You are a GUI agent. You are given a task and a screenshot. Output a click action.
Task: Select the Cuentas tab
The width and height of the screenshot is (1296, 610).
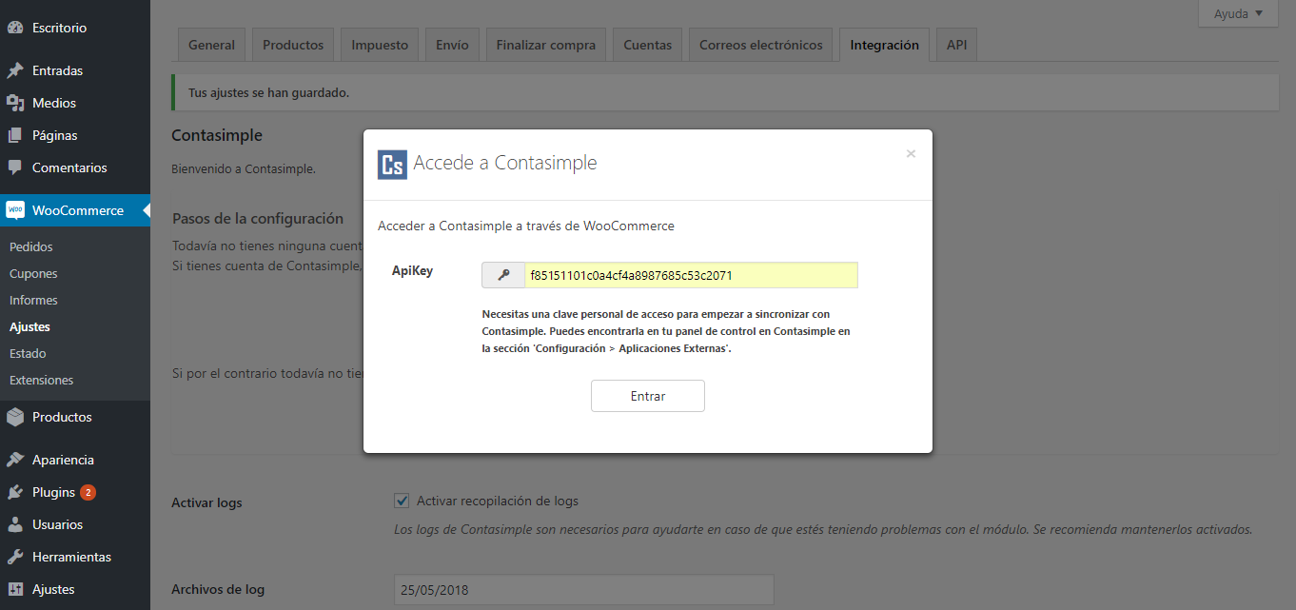(x=648, y=45)
